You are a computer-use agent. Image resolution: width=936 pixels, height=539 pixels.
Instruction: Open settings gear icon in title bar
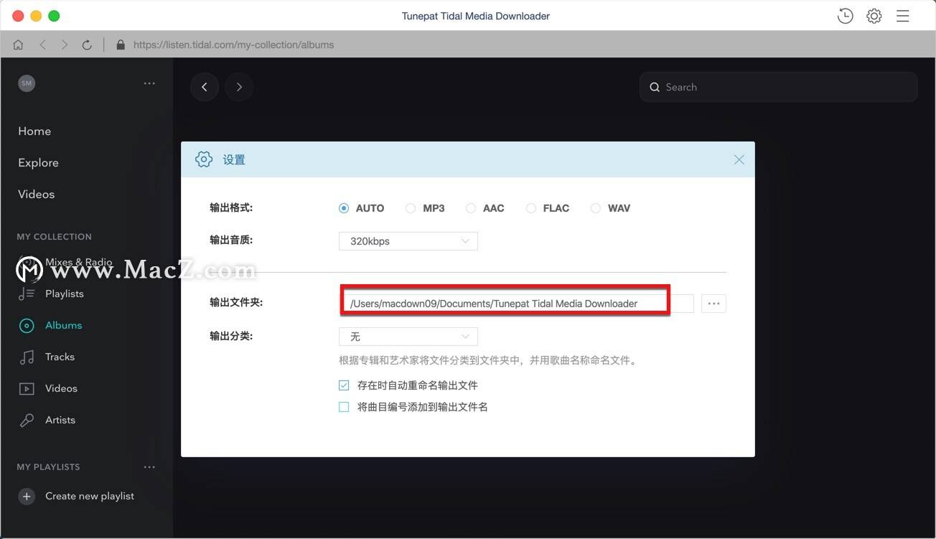tap(874, 16)
